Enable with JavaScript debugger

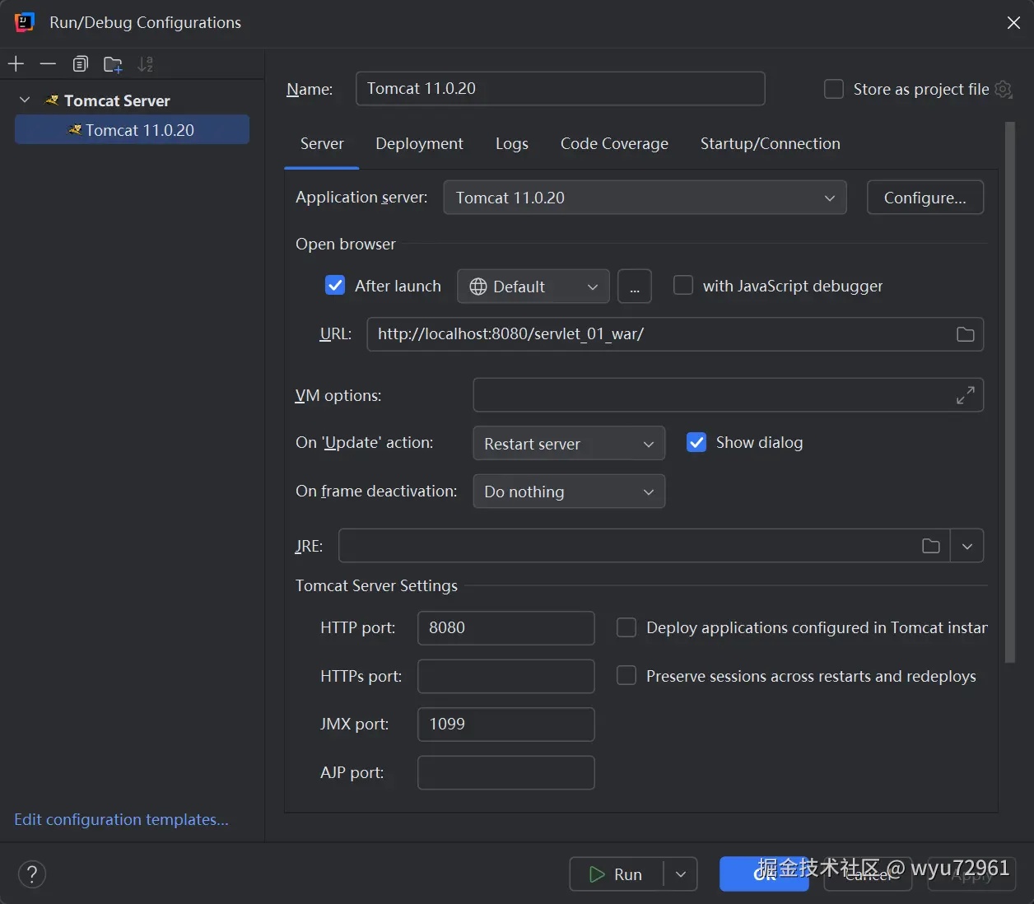[683, 286]
